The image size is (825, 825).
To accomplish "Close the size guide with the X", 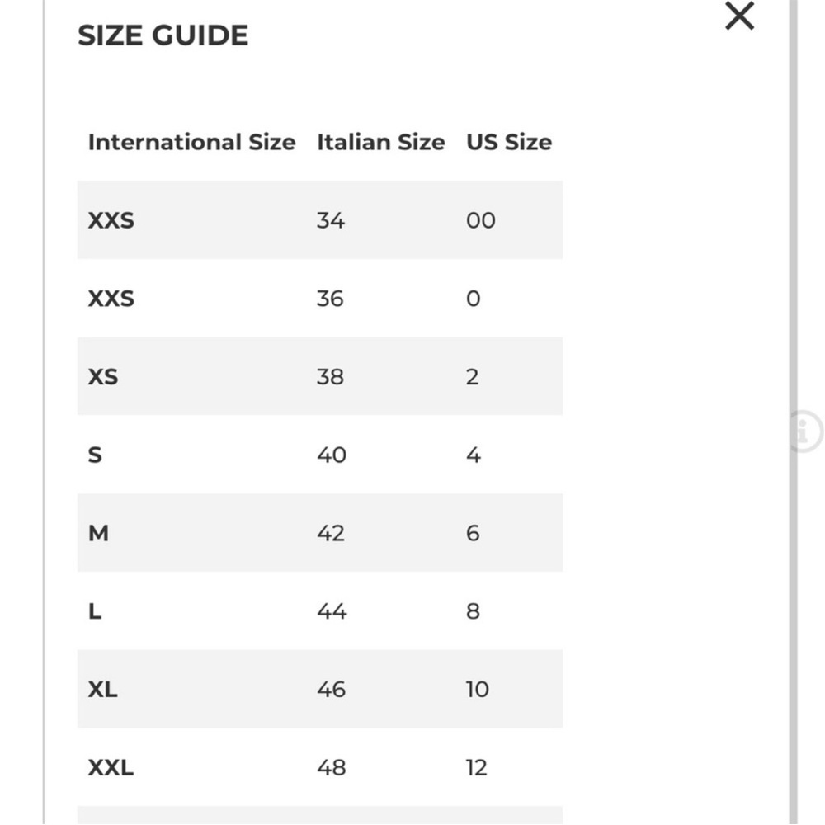I will point(739,16).
